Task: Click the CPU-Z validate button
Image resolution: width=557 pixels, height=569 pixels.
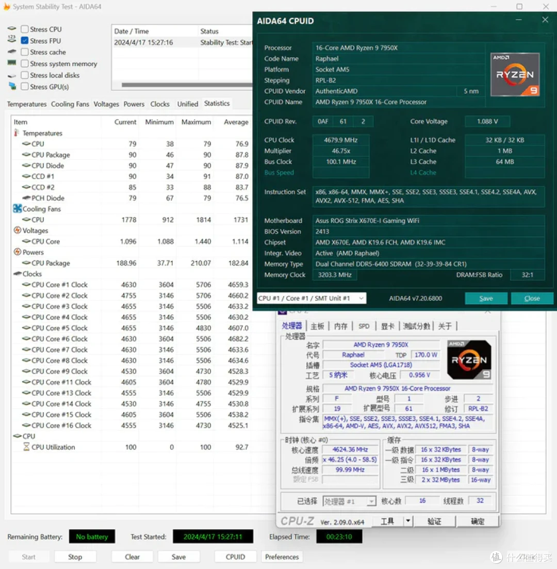Action: [x=434, y=521]
